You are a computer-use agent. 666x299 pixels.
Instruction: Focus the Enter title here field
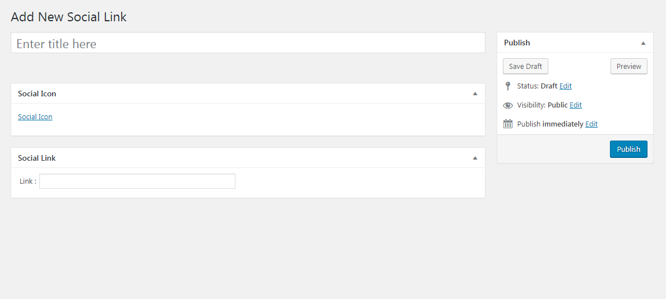(248, 44)
